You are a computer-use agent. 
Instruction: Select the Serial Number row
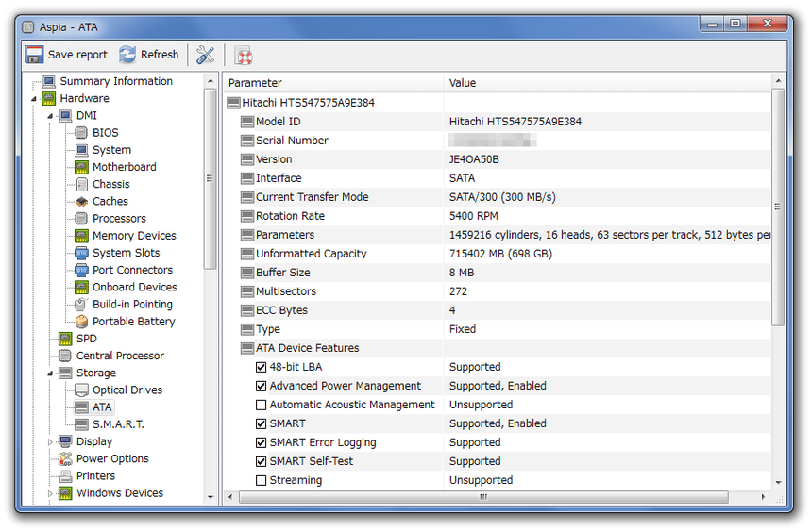(498, 141)
